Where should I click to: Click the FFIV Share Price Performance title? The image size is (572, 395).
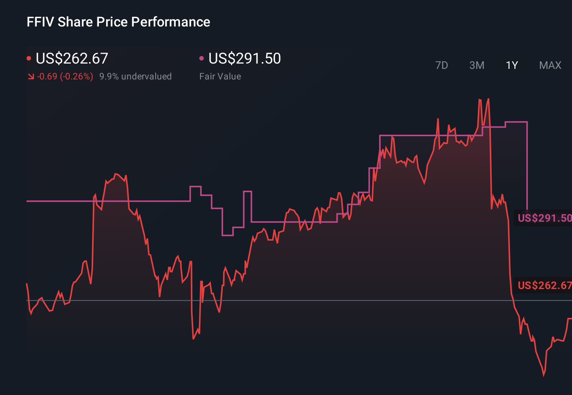click(x=118, y=22)
